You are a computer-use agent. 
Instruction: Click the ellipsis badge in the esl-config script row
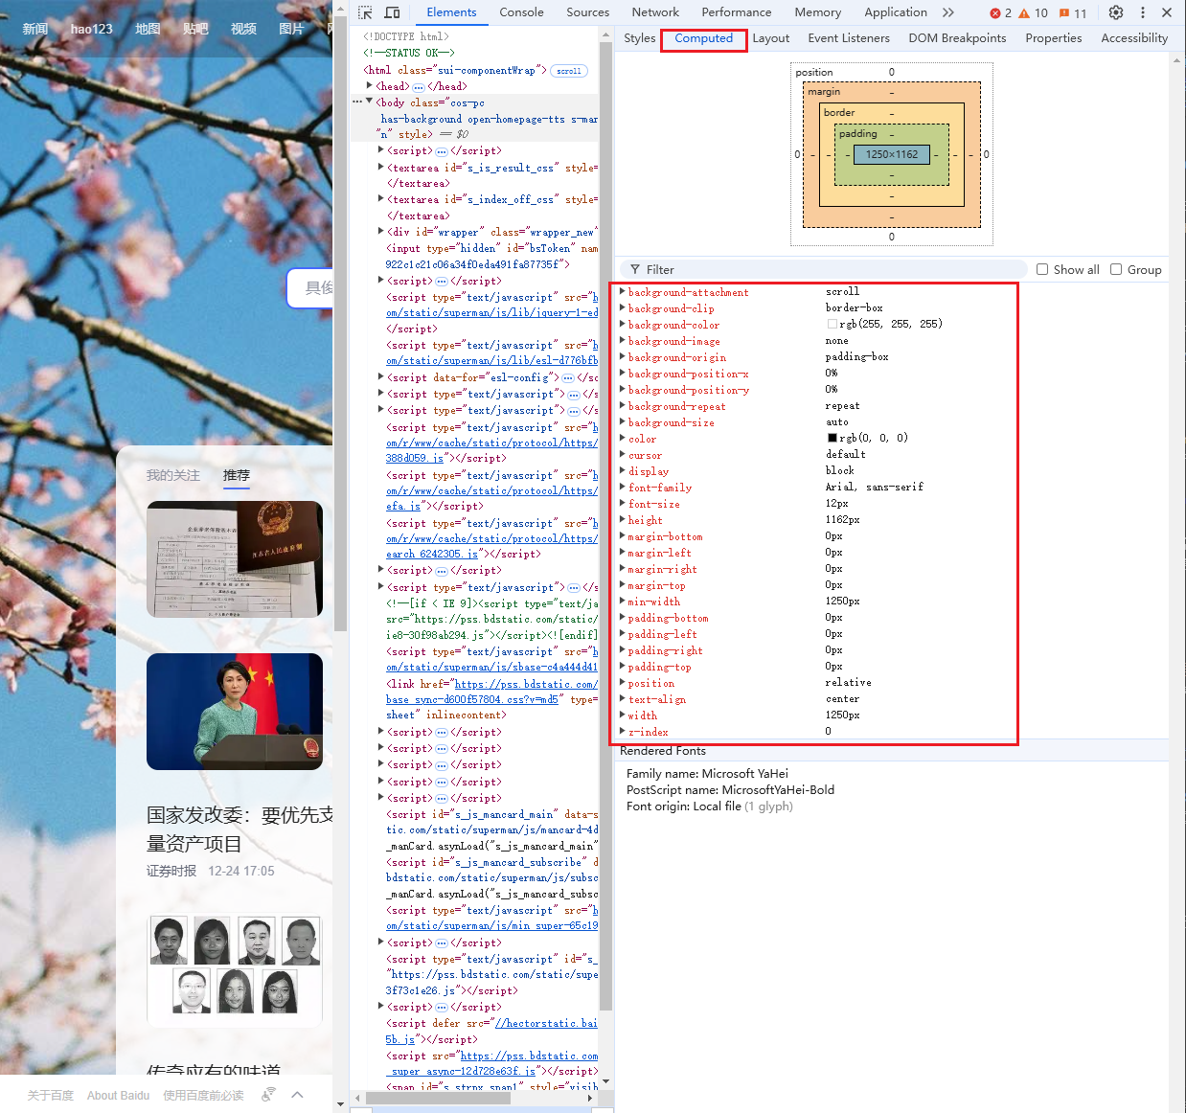(x=568, y=378)
